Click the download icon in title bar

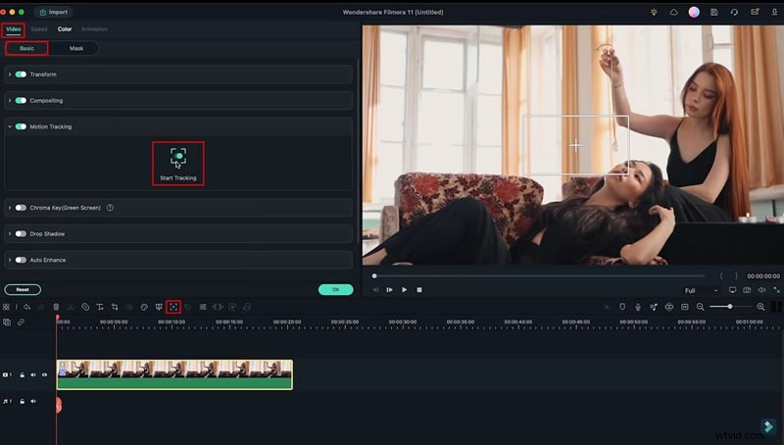click(774, 12)
